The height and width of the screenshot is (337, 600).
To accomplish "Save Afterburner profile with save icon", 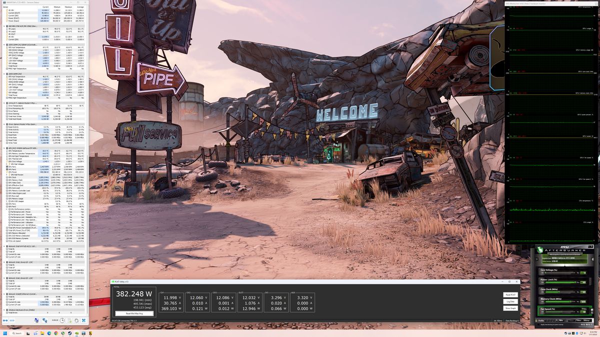I will coord(560,321).
